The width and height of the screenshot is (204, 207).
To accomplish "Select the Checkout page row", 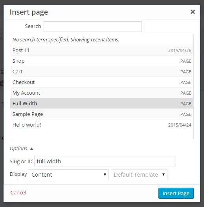I will pyautogui.click(x=102, y=82).
